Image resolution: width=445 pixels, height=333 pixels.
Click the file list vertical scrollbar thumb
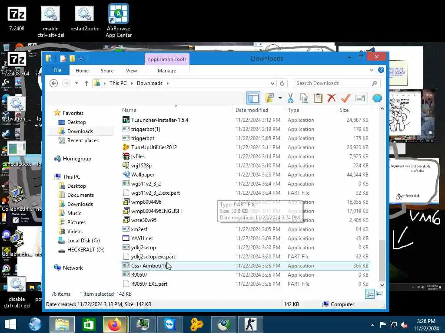pyautogui.click(x=382, y=260)
